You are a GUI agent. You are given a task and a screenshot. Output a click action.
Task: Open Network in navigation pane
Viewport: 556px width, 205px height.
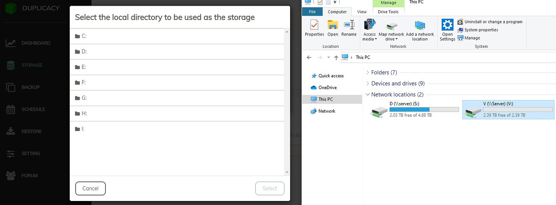tap(323, 111)
